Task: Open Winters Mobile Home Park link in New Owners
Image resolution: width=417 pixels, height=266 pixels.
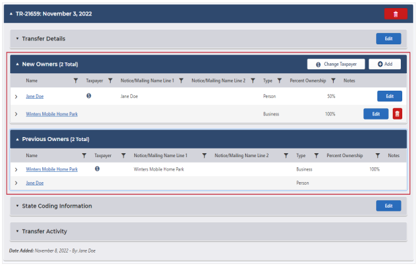Action: [x=52, y=114]
